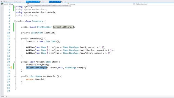This screenshot has height=98, width=174.
Task: Click AddItem method name on line 20
Action: (x=40, y=62)
